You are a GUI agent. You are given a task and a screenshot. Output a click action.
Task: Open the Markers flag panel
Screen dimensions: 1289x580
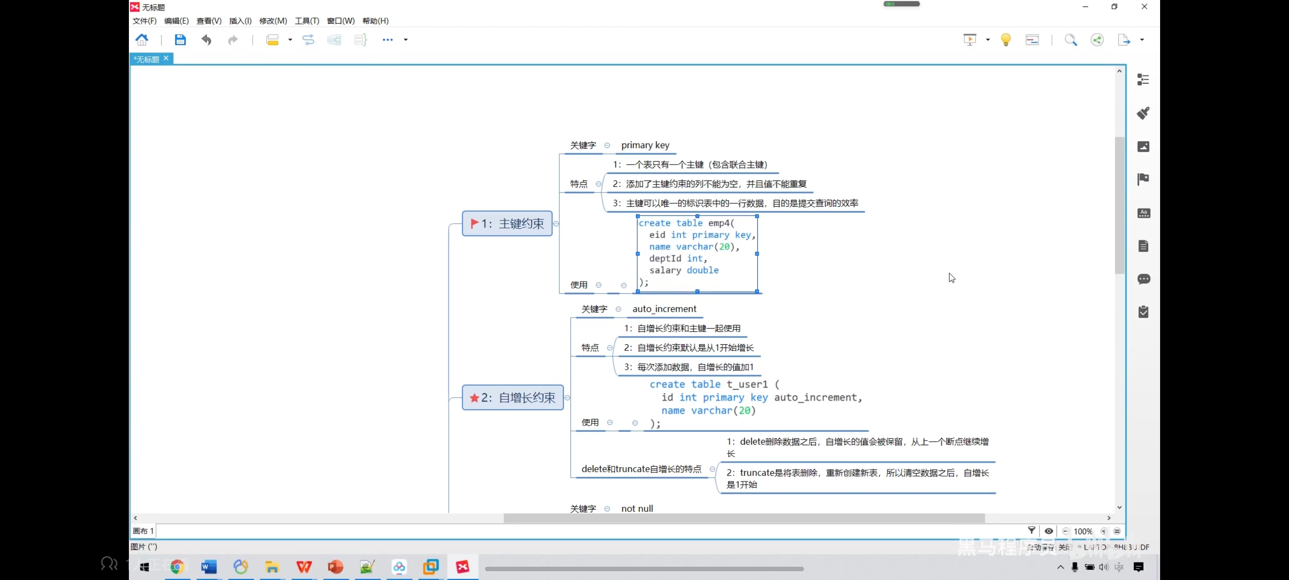click(1144, 179)
